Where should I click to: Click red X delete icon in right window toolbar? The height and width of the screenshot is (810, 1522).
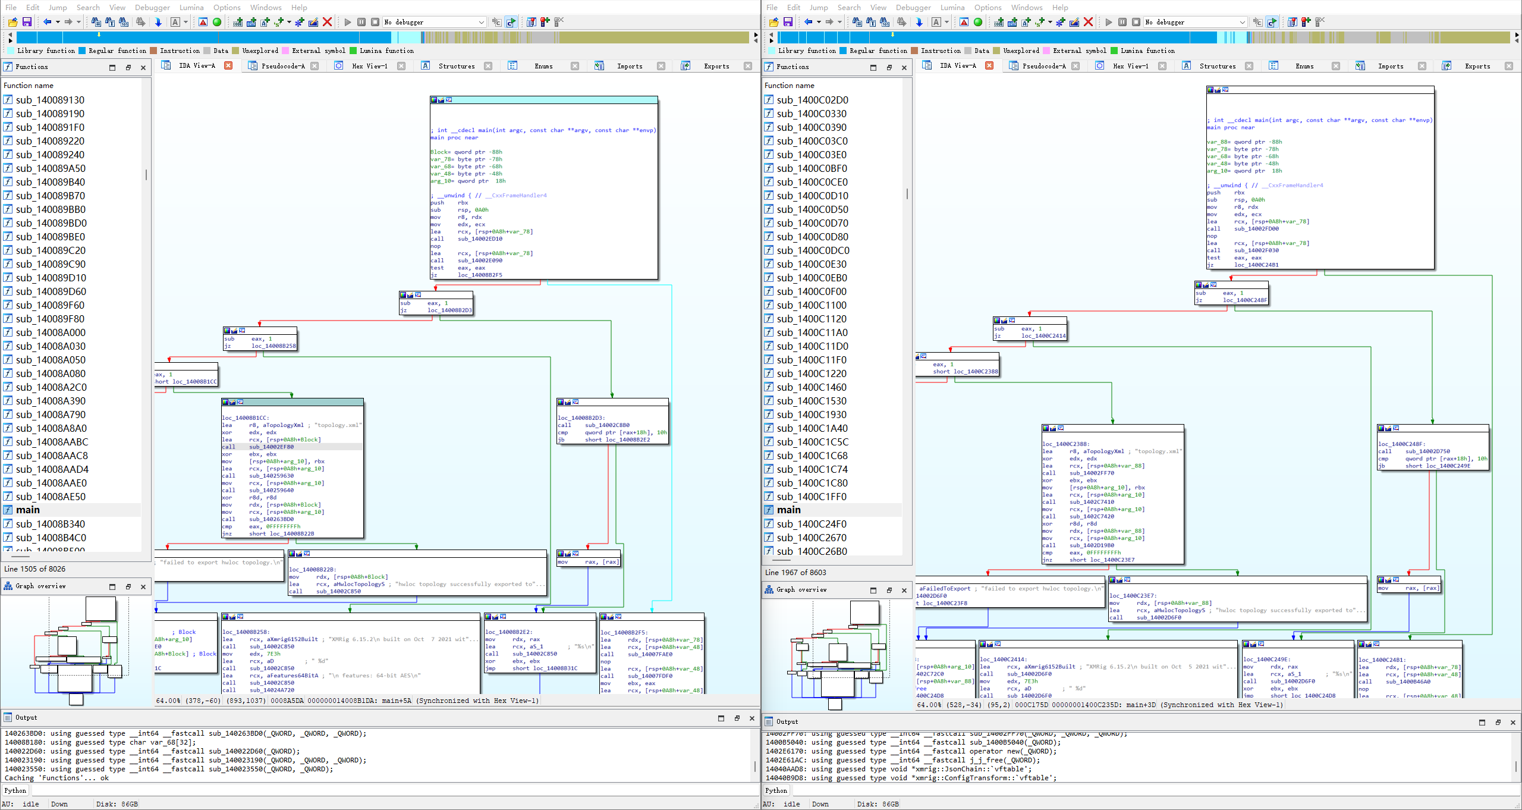click(x=1088, y=22)
